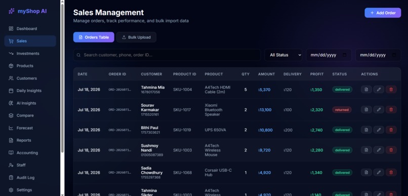The height and width of the screenshot is (196, 408).
Task: Click profit value 2,740
Action: (x=316, y=130)
